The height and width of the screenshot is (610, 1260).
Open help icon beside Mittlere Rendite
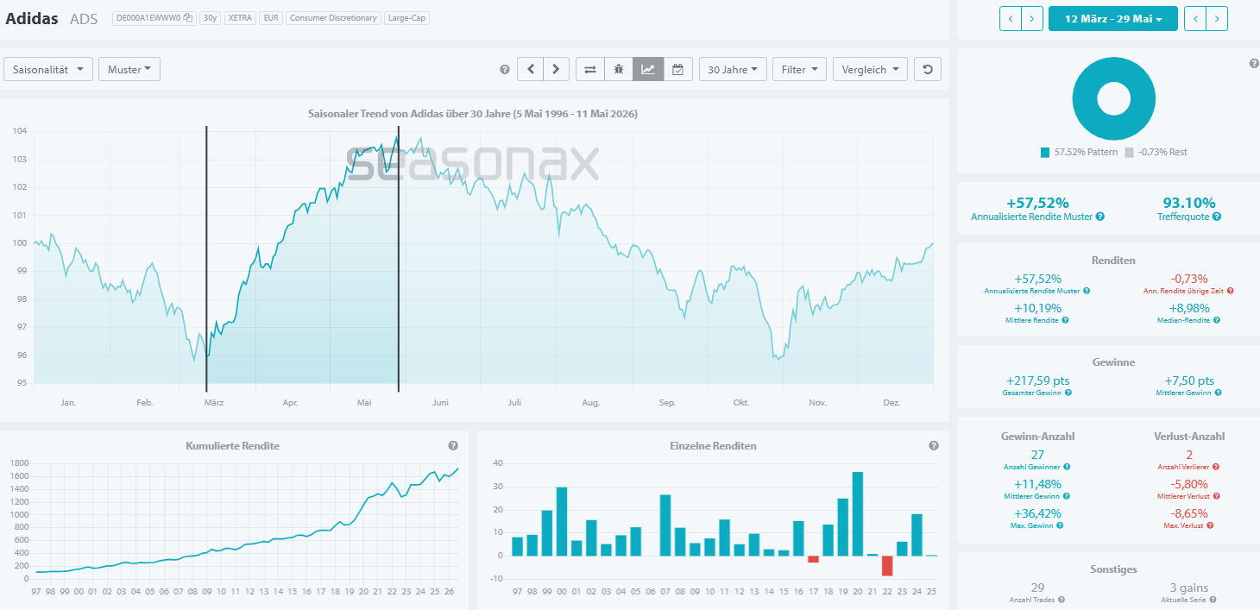pyautogui.click(x=1066, y=320)
